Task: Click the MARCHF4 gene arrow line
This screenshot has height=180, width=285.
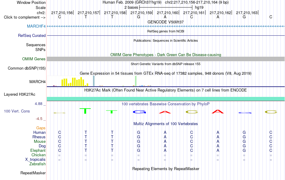Action: click(166, 26)
